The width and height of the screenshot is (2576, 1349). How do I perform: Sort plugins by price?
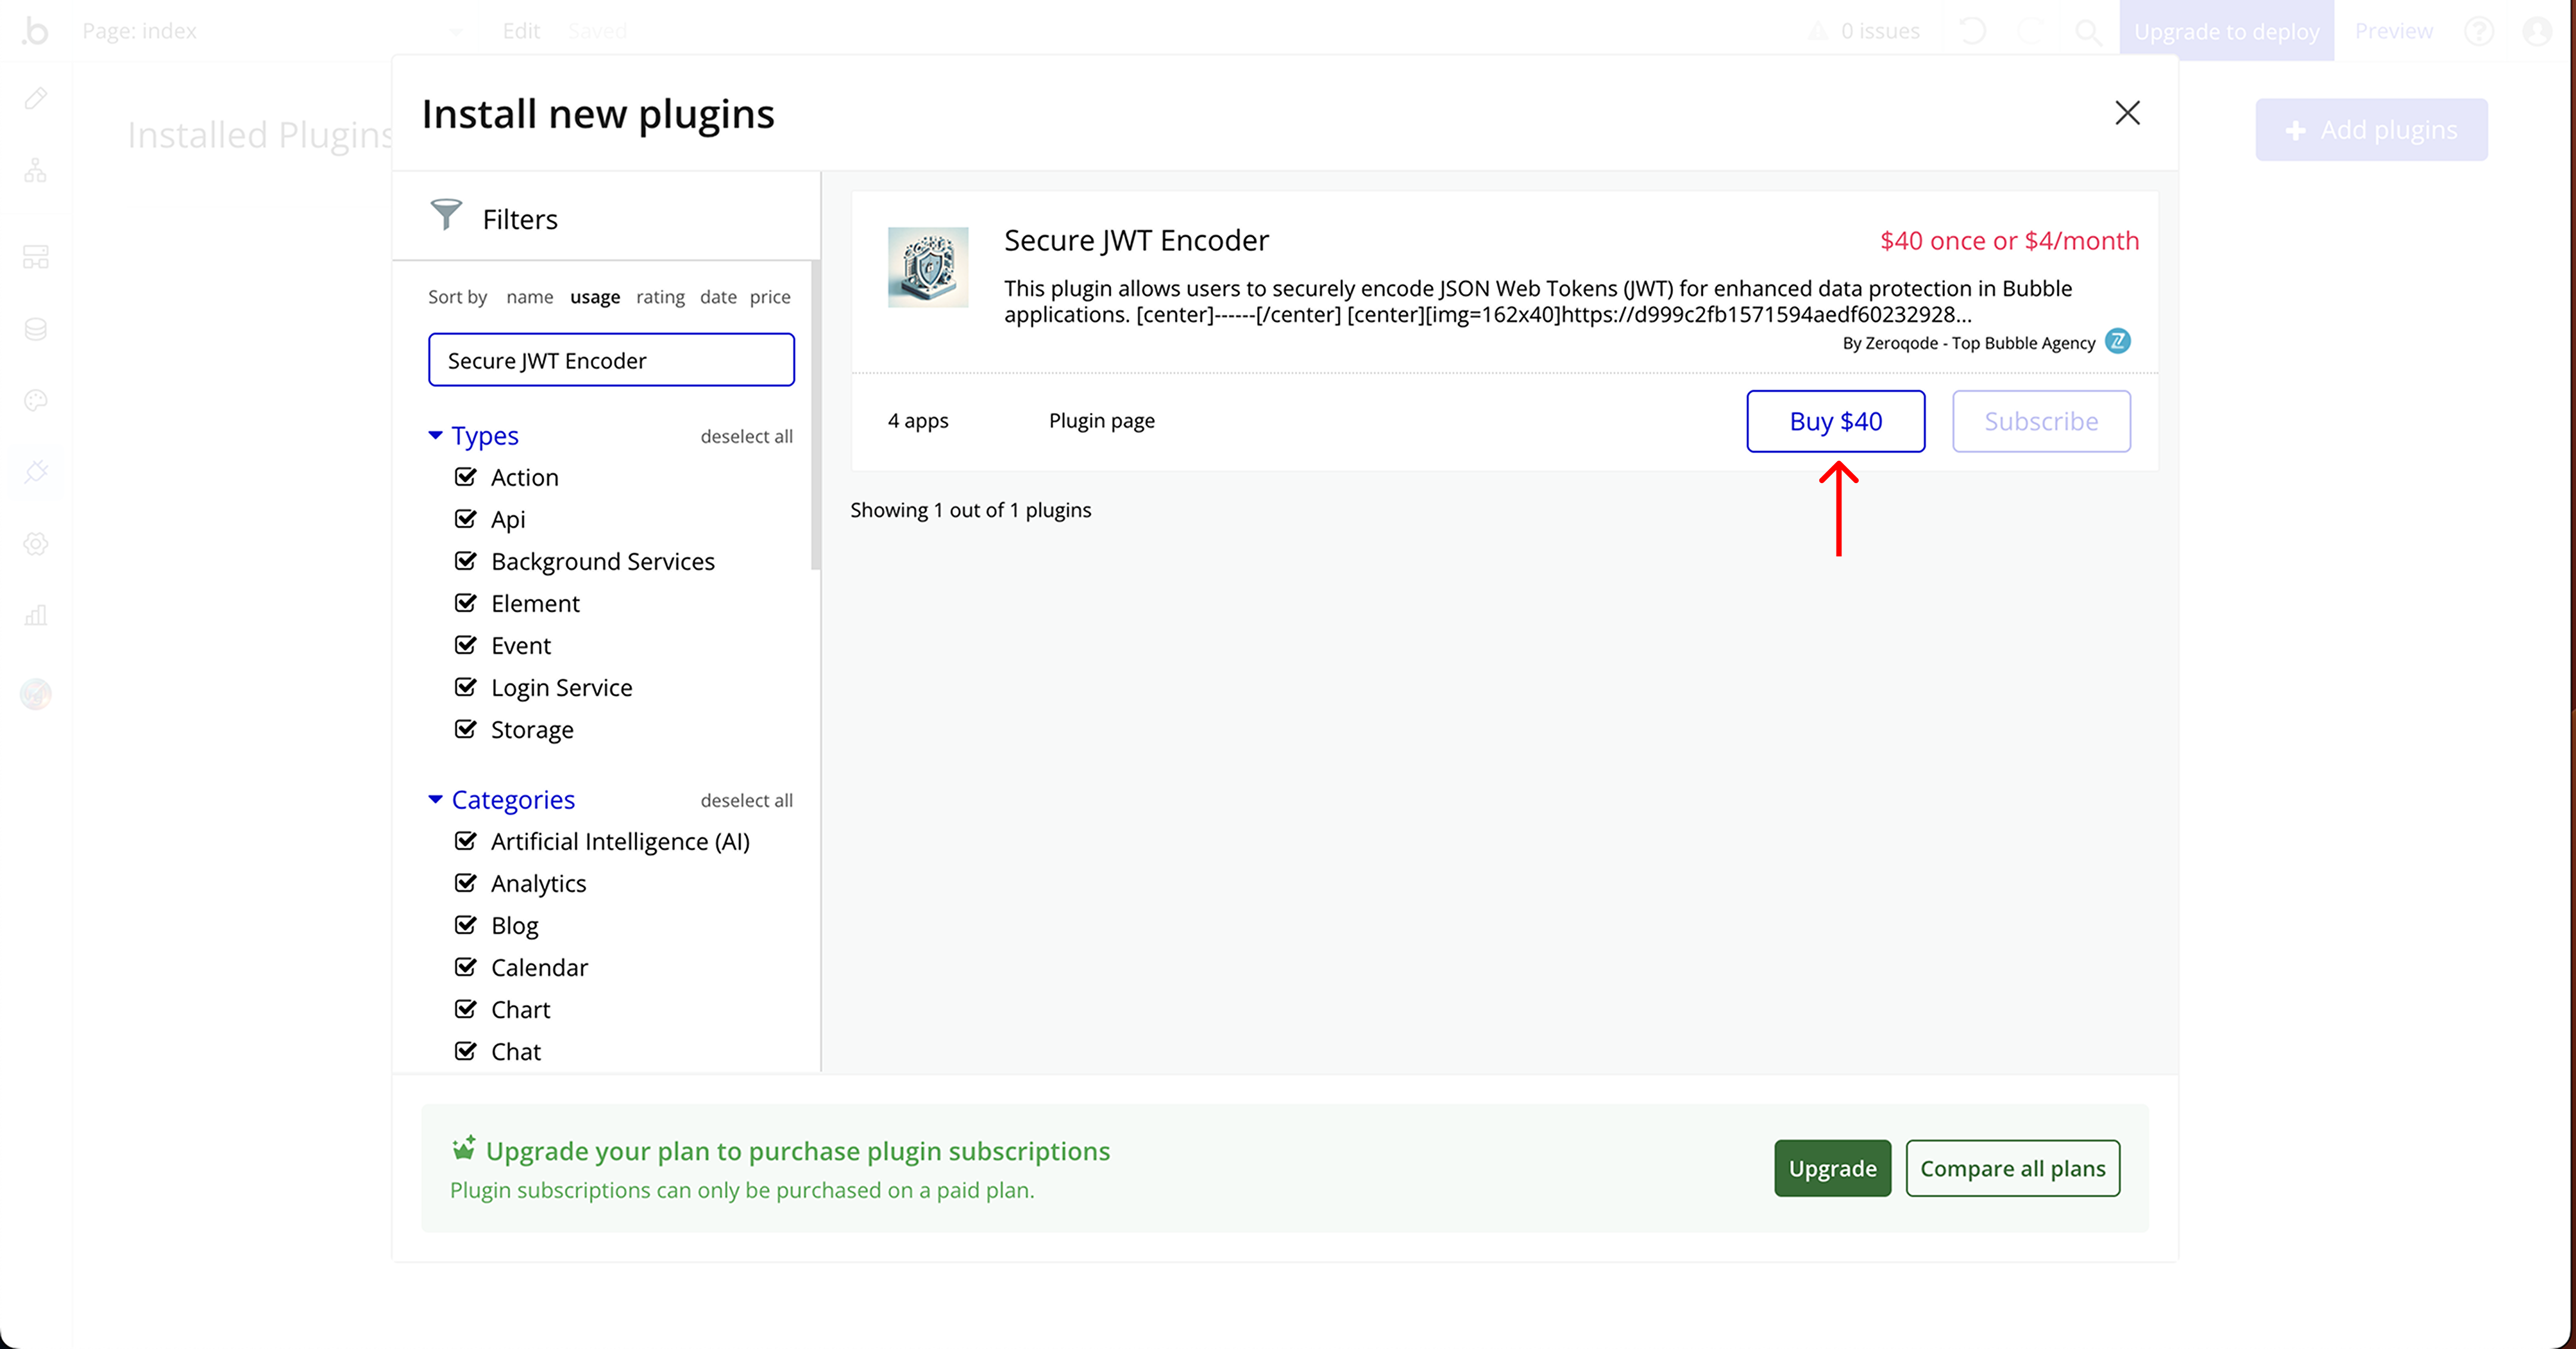[770, 297]
